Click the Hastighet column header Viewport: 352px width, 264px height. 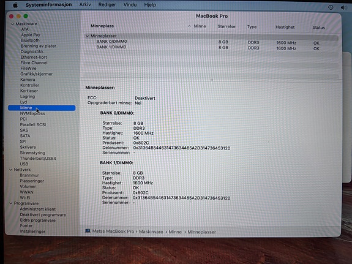285,27
